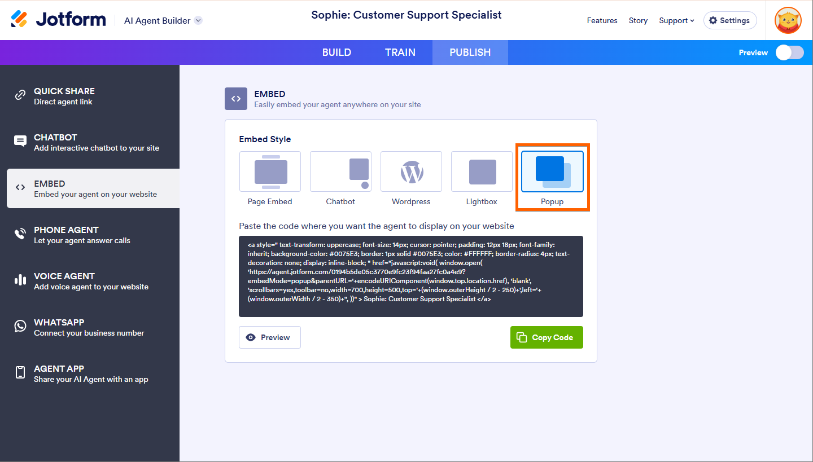
Task: Click the Embed code brackets sidebar icon
Action: [x=20, y=187]
